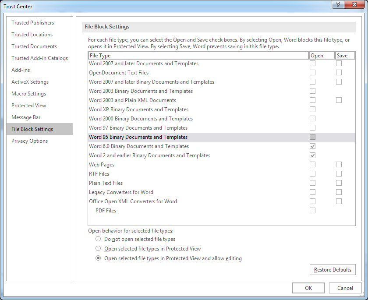Check Open for Word 2000 Binary Documents
This screenshot has height=300, width=368.
pyautogui.click(x=312, y=118)
